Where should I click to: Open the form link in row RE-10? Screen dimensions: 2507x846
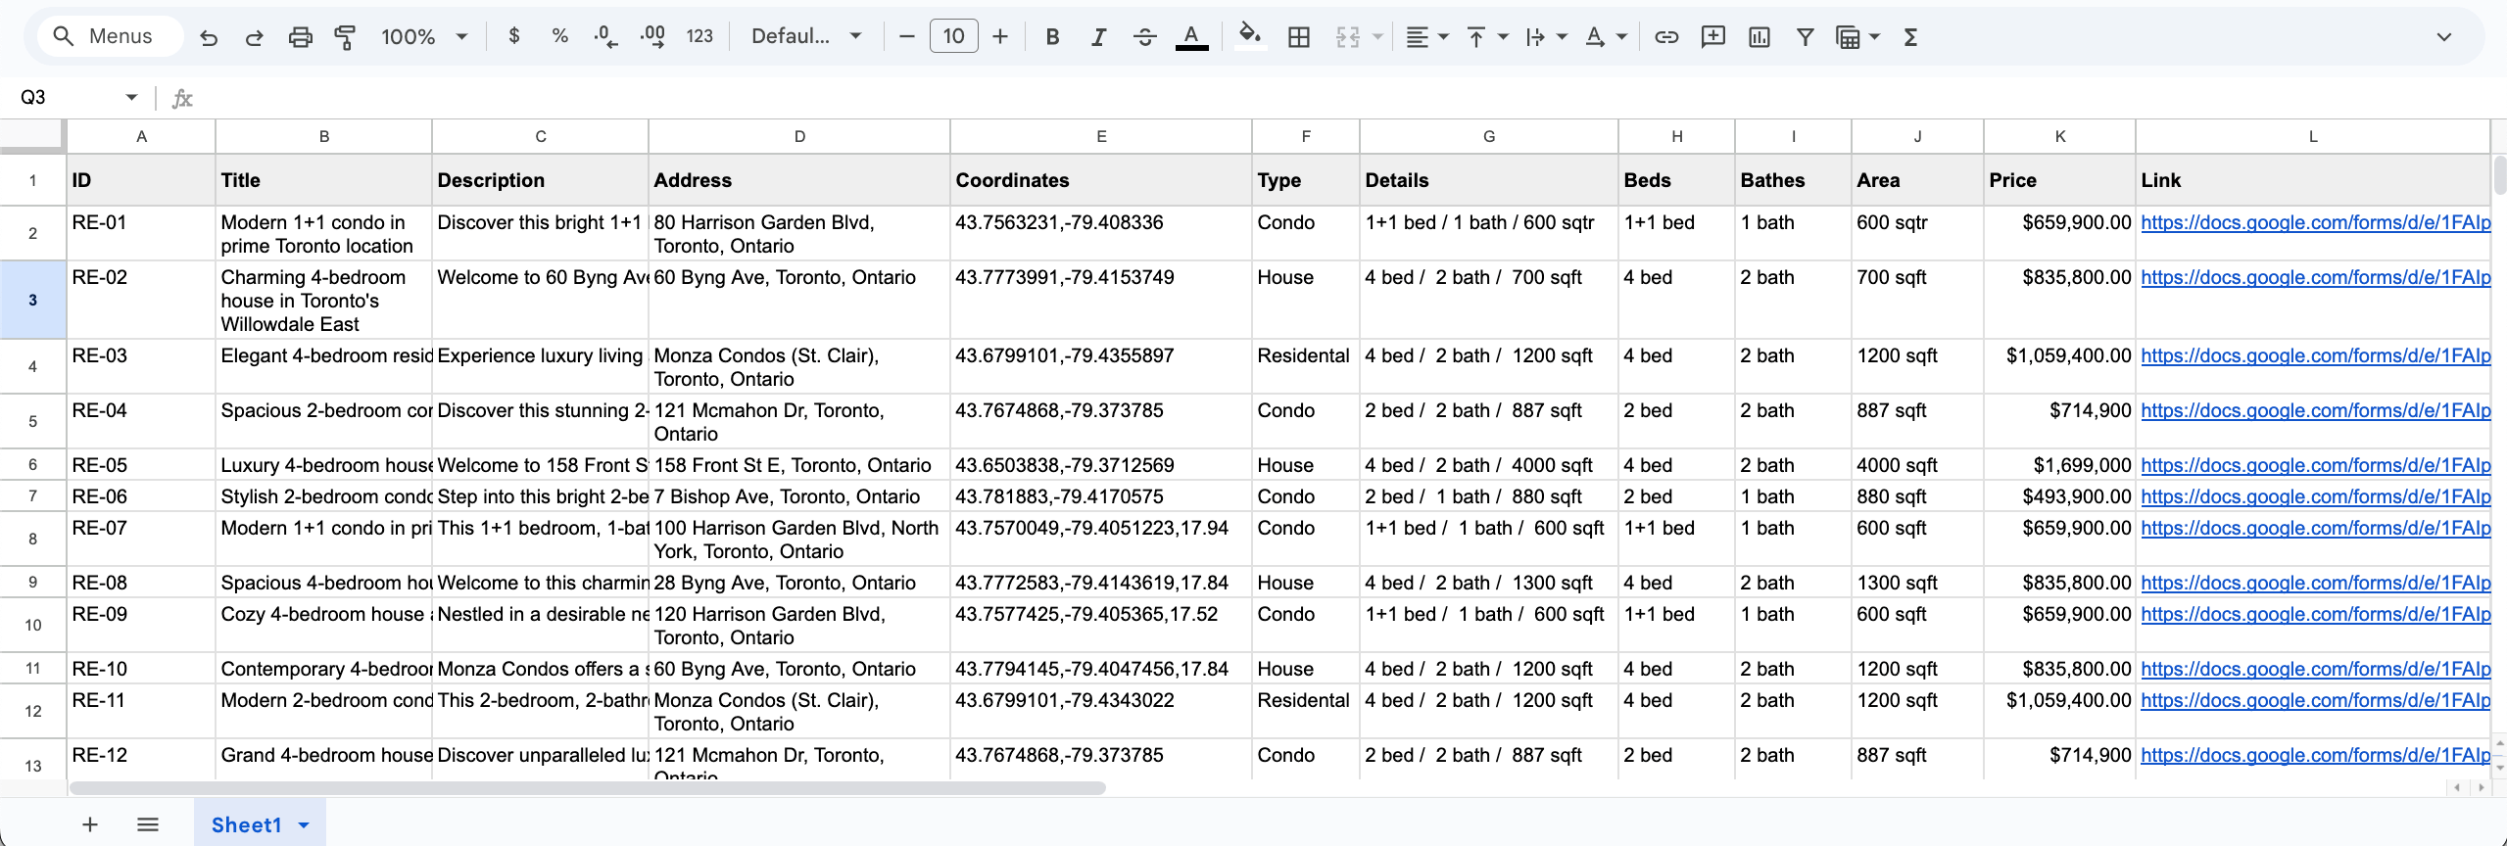pyautogui.click(x=2315, y=669)
